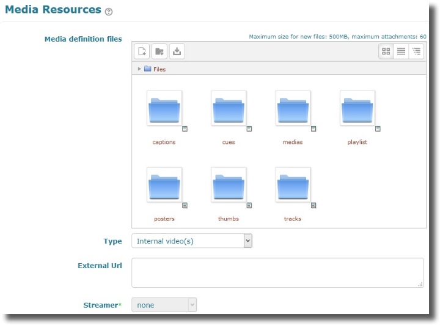
Task: Click the download all files icon
Action: point(177,51)
